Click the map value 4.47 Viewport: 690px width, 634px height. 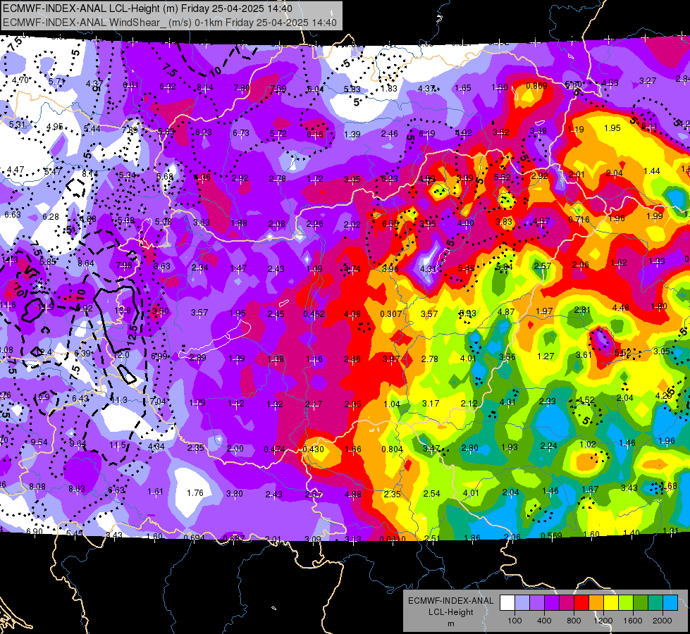click(x=16, y=169)
